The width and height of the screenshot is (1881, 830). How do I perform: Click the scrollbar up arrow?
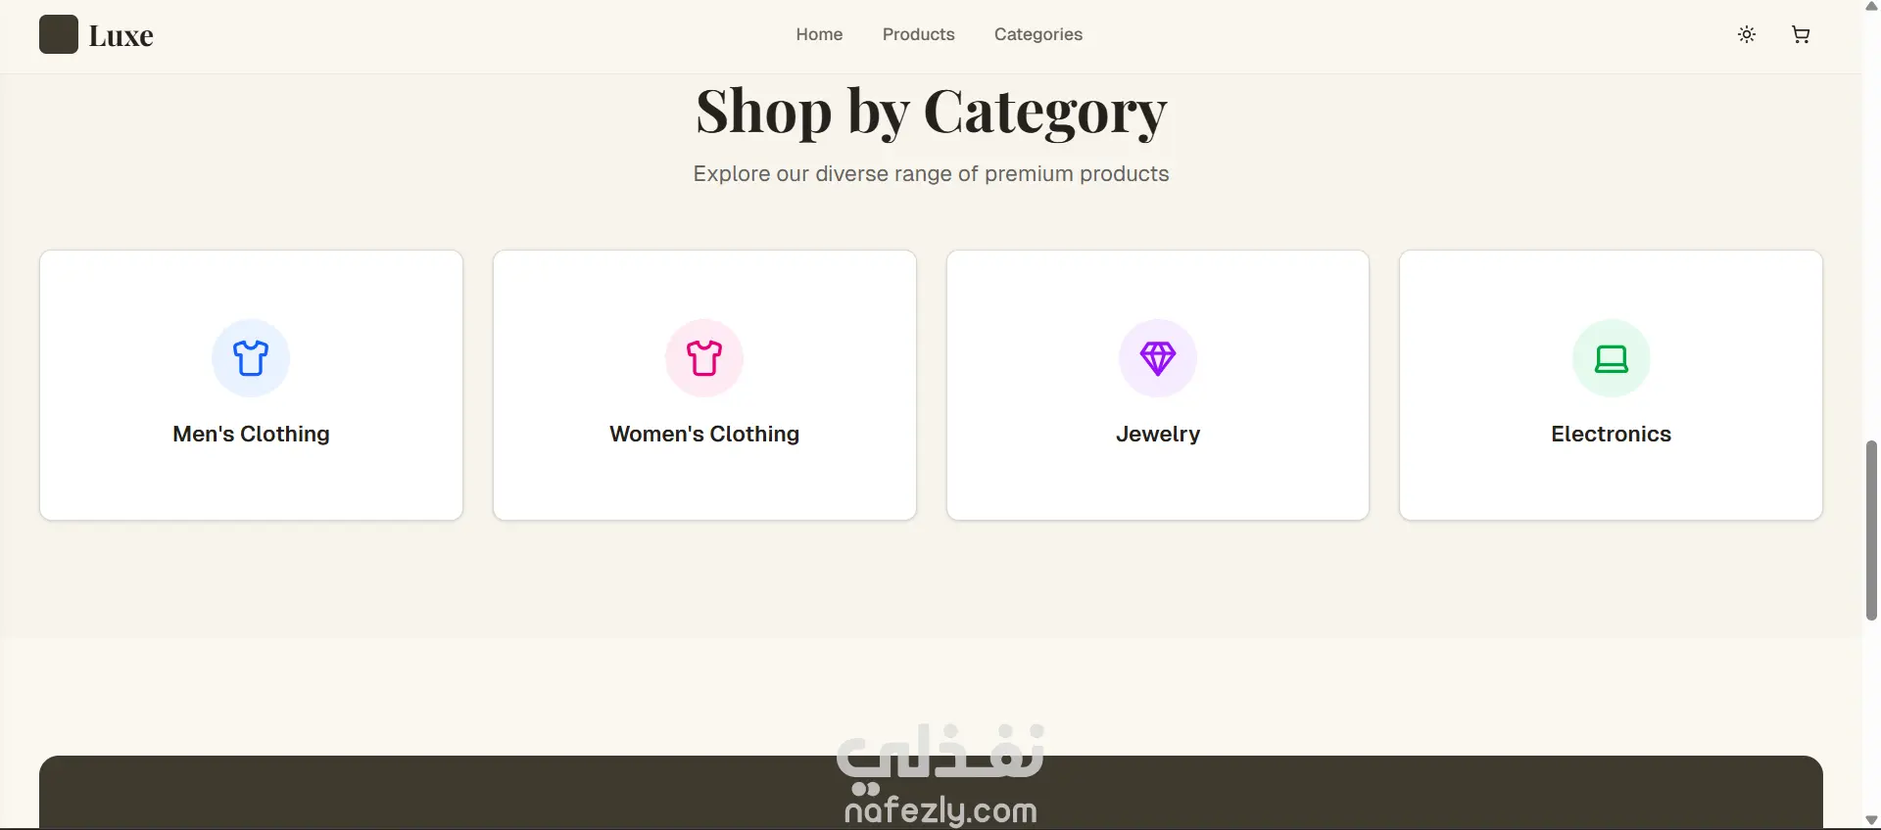click(x=1871, y=6)
